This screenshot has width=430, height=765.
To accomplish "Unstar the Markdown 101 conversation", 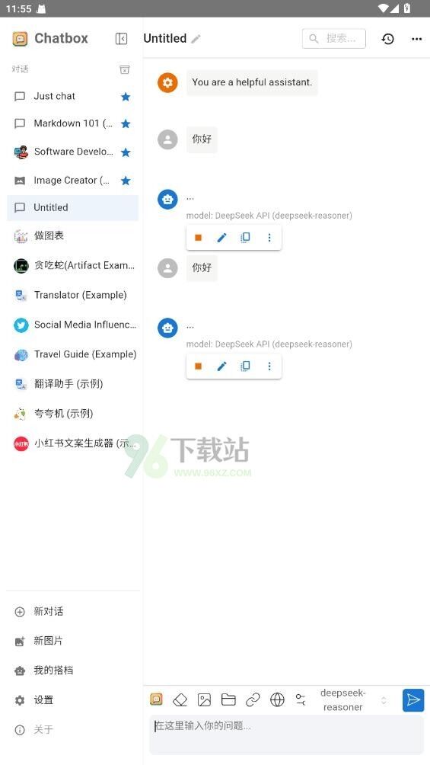I will pos(126,124).
